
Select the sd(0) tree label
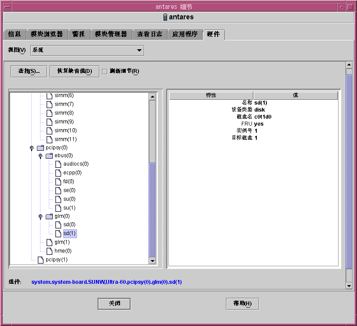(69, 225)
